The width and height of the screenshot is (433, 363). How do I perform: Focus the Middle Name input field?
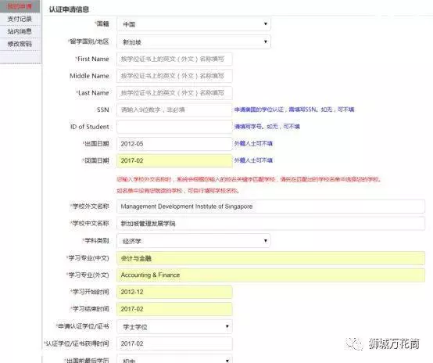click(x=174, y=76)
